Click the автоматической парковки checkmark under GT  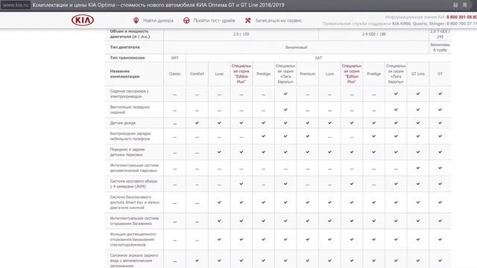click(440, 167)
